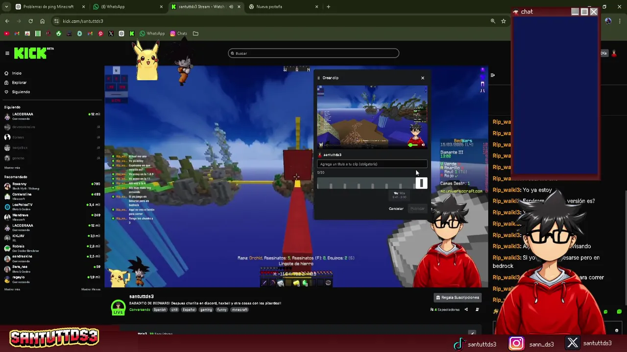Open Sara_nea recommended channel
This screenshot has height=352, width=627.
51,268
